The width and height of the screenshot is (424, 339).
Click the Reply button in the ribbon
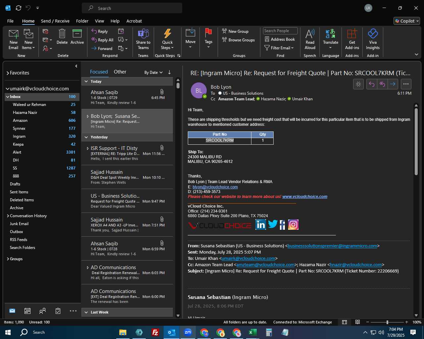100,31
